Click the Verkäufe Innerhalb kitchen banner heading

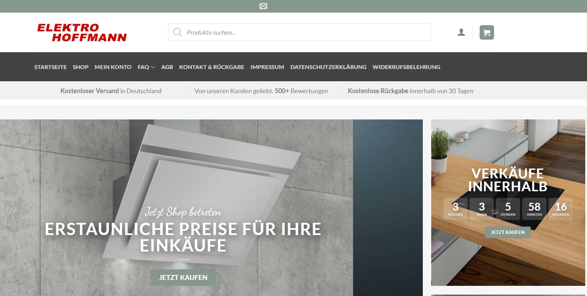coord(507,180)
